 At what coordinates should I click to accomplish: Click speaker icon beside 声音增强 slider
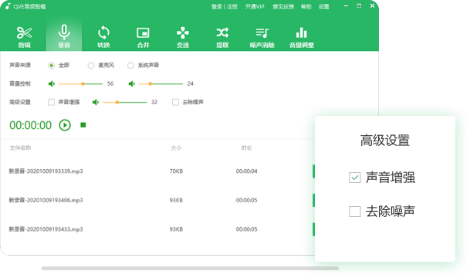[96, 102]
